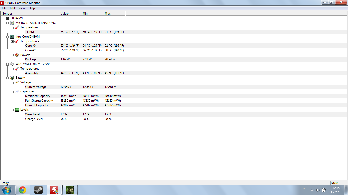The height and width of the screenshot is (195, 348).
Task: Click the Intel Core Temperatures thermometer icon
Action: point(17,41)
